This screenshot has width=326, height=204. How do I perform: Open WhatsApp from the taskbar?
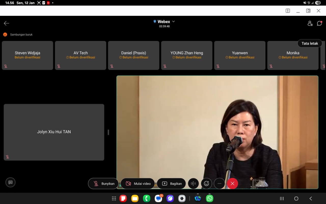pos(210,198)
